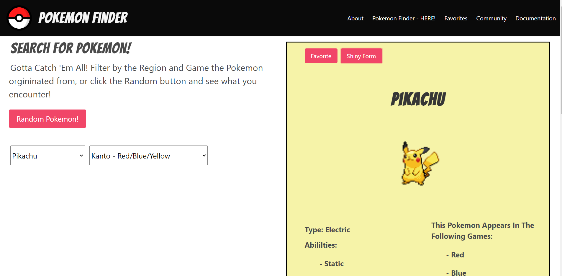Go to Pokemon Finder - HERE! nav link
This screenshot has width=562, height=276.
click(404, 18)
